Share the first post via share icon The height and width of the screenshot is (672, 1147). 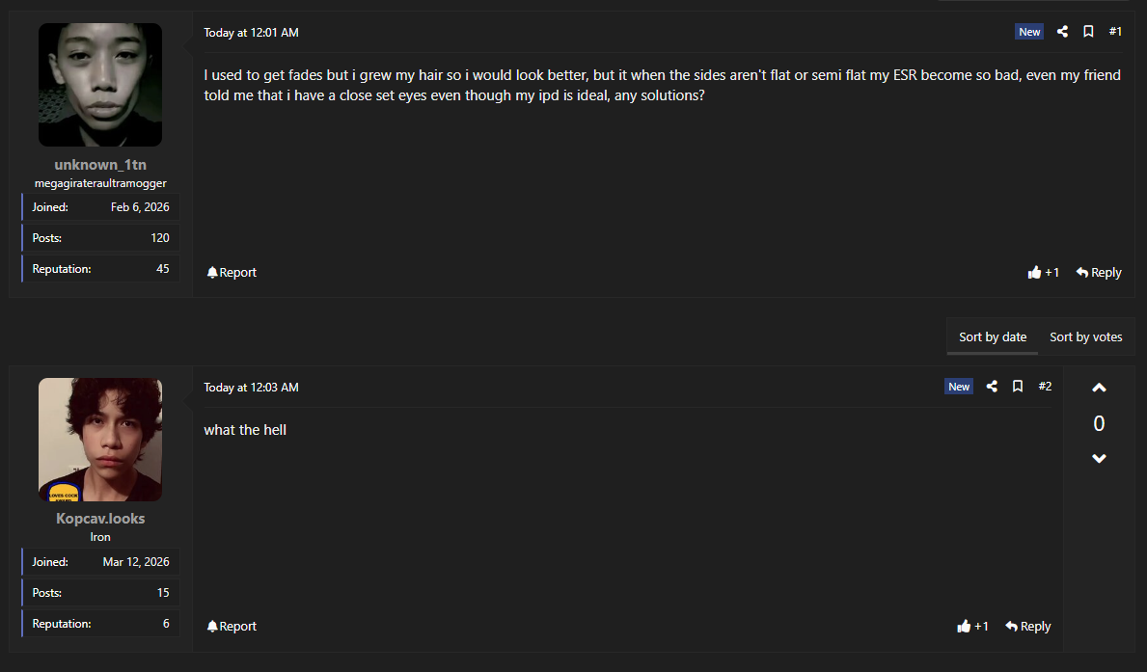click(1062, 32)
